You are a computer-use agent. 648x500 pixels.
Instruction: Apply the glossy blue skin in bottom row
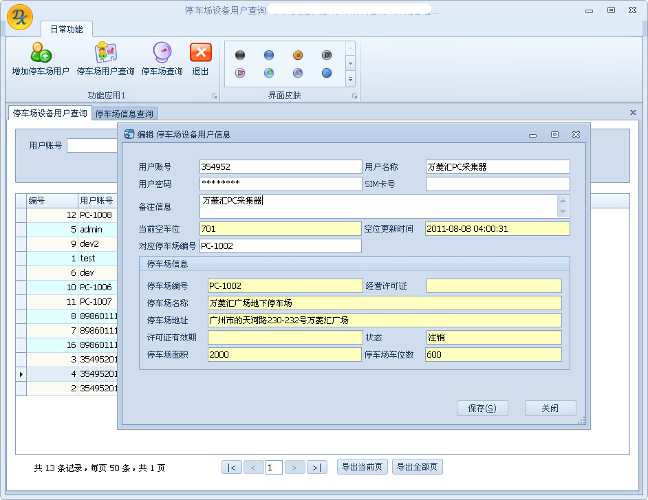[327, 73]
